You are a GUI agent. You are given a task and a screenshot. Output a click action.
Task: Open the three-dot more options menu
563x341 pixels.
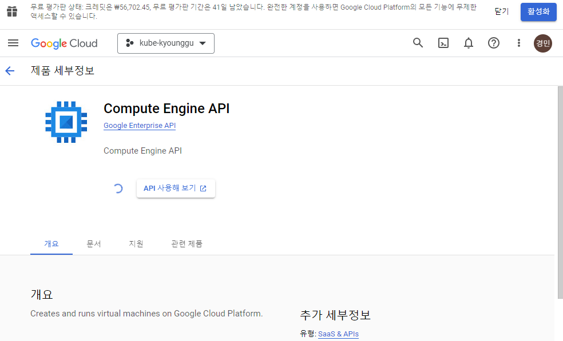[x=519, y=43]
